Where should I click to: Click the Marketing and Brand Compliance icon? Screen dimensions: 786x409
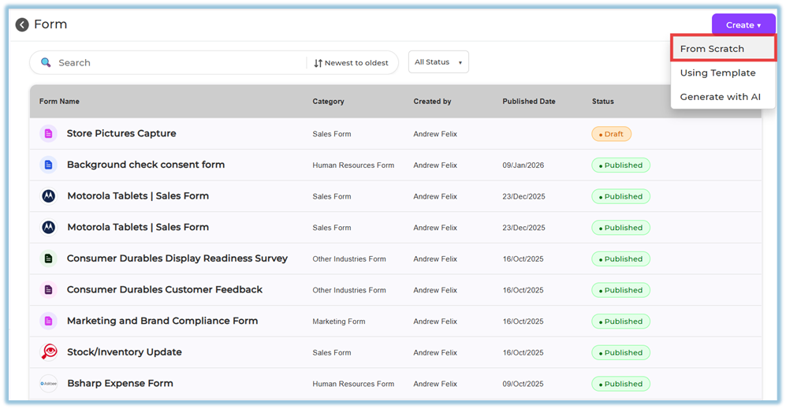click(x=48, y=321)
